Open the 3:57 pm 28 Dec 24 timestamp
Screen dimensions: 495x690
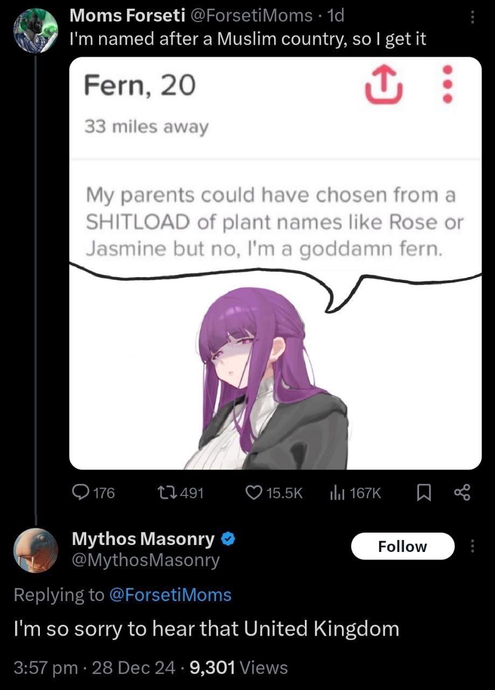tap(94, 668)
